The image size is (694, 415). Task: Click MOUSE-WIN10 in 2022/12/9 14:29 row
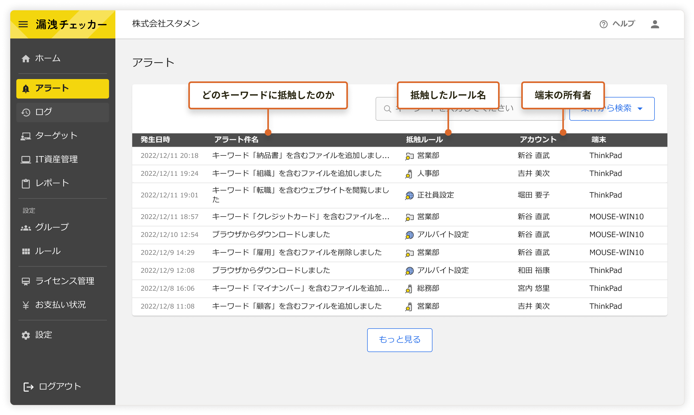pos(616,252)
